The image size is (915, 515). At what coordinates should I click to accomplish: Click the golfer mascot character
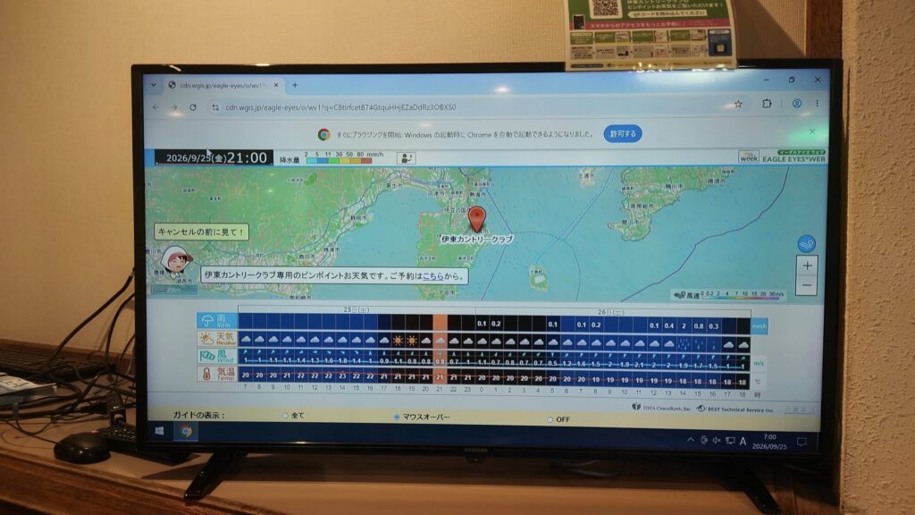[x=176, y=262]
